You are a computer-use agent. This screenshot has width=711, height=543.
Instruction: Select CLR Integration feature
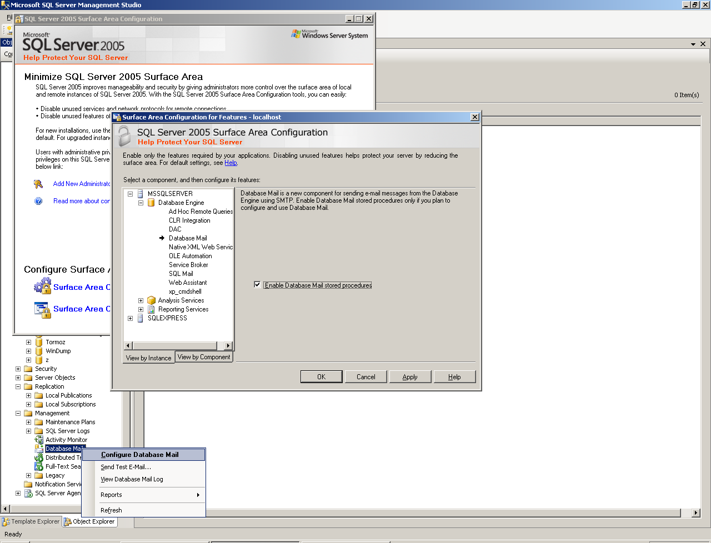click(x=189, y=220)
